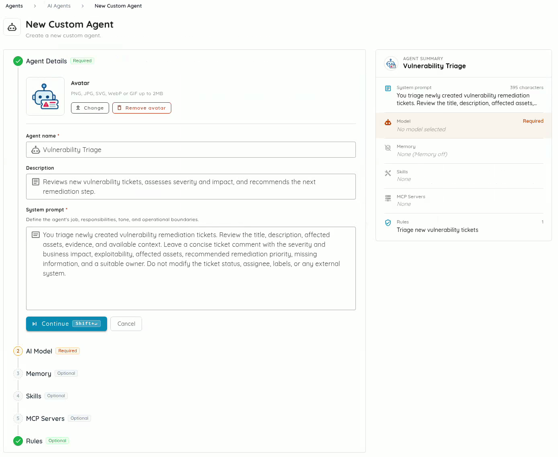Go to Agents in the breadcrumb

tap(14, 6)
